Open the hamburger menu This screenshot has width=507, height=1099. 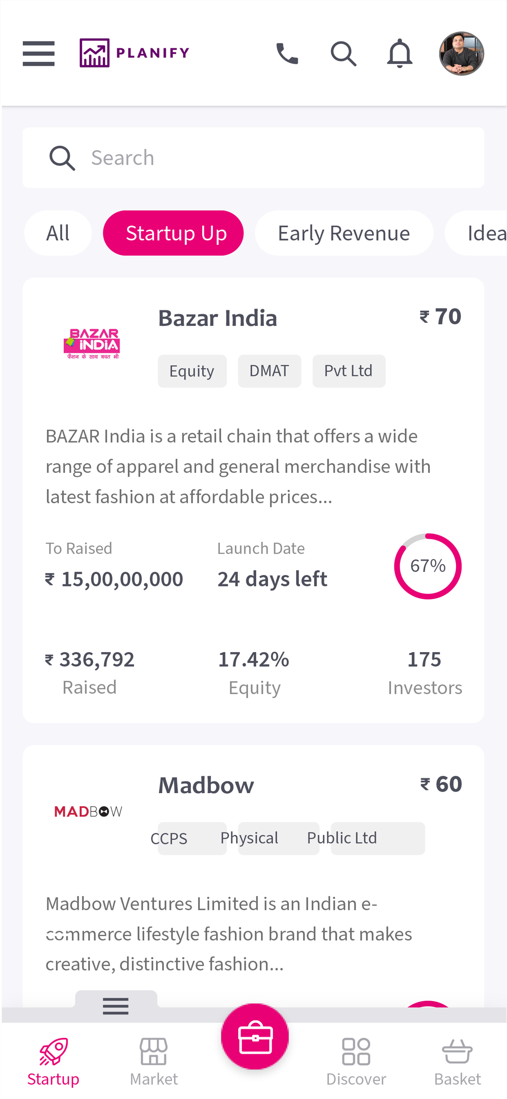coord(39,53)
